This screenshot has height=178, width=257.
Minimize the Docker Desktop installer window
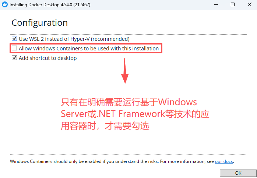pos(215,5)
